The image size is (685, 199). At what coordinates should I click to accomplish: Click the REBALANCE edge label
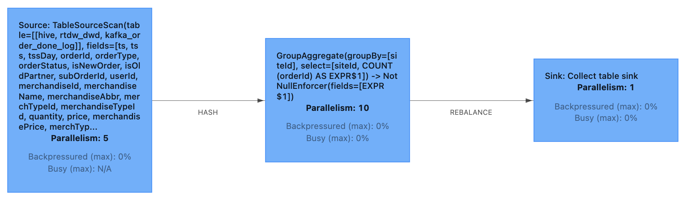471,112
